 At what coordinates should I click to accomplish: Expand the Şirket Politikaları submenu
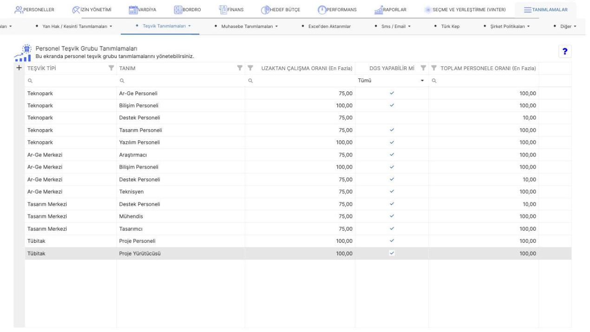(507, 26)
